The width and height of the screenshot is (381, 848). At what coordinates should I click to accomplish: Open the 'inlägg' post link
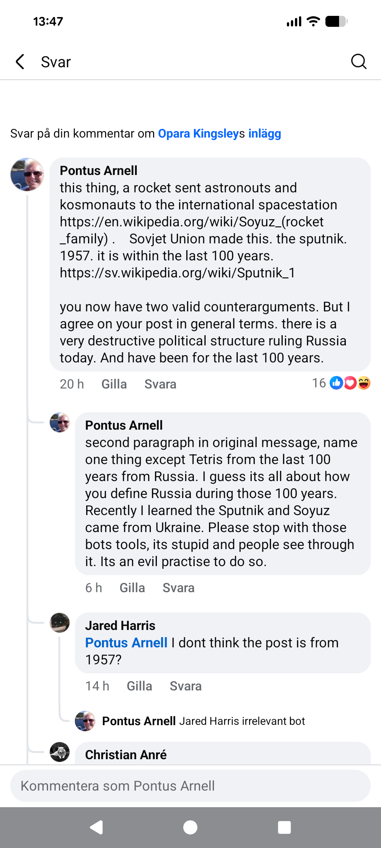point(265,133)
